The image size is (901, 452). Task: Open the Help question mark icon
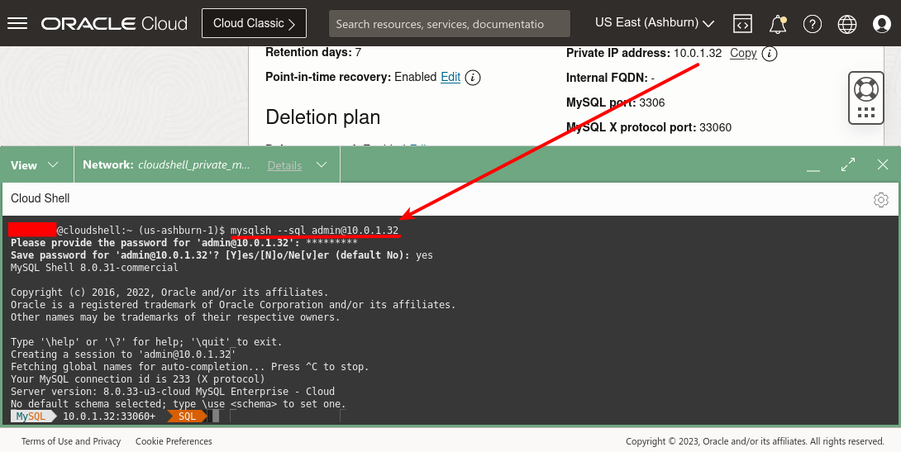(x=812, y=23)
